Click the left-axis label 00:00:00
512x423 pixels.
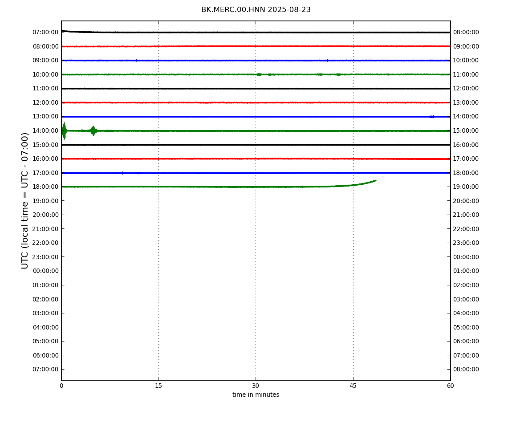(x=46, y=271)
